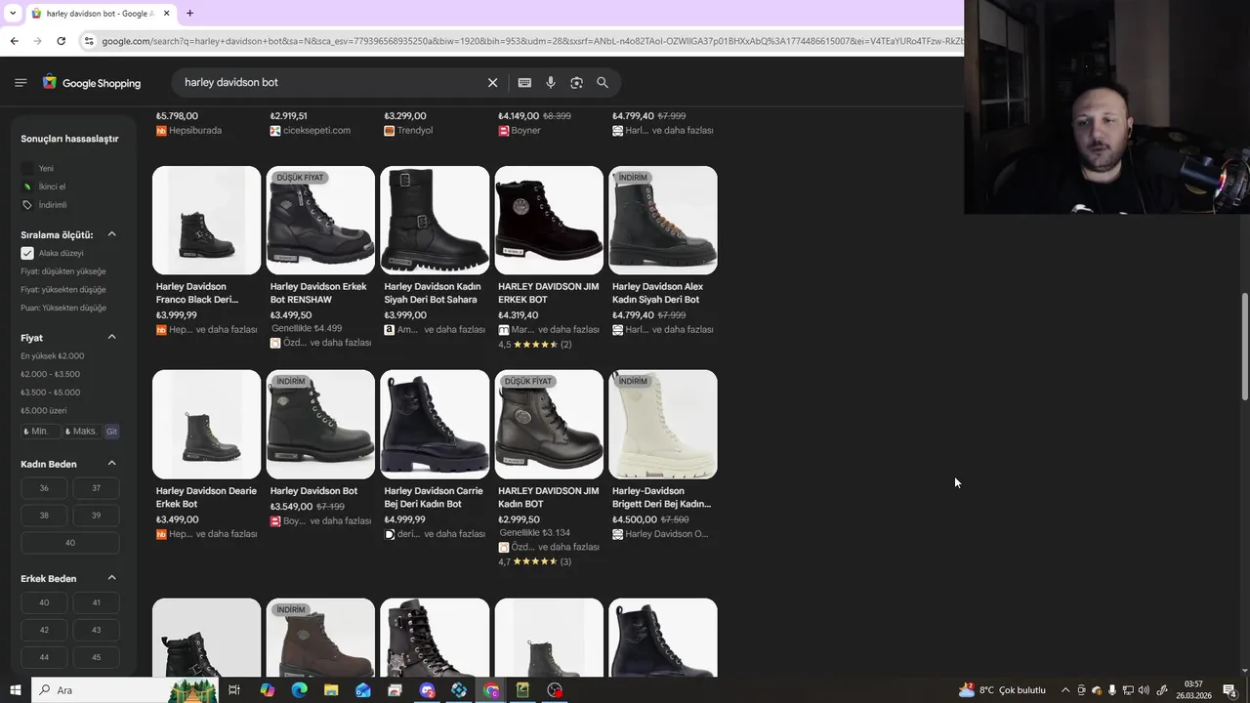
Task: Collapse the Fiyat filter section
Action: pos(111,337)
